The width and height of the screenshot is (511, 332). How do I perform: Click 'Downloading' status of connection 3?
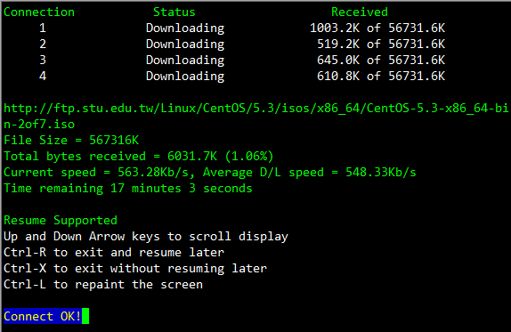185,61
